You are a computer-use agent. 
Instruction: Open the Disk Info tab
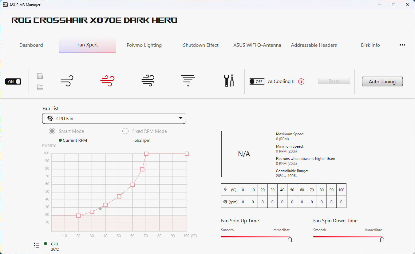(370, 45)
